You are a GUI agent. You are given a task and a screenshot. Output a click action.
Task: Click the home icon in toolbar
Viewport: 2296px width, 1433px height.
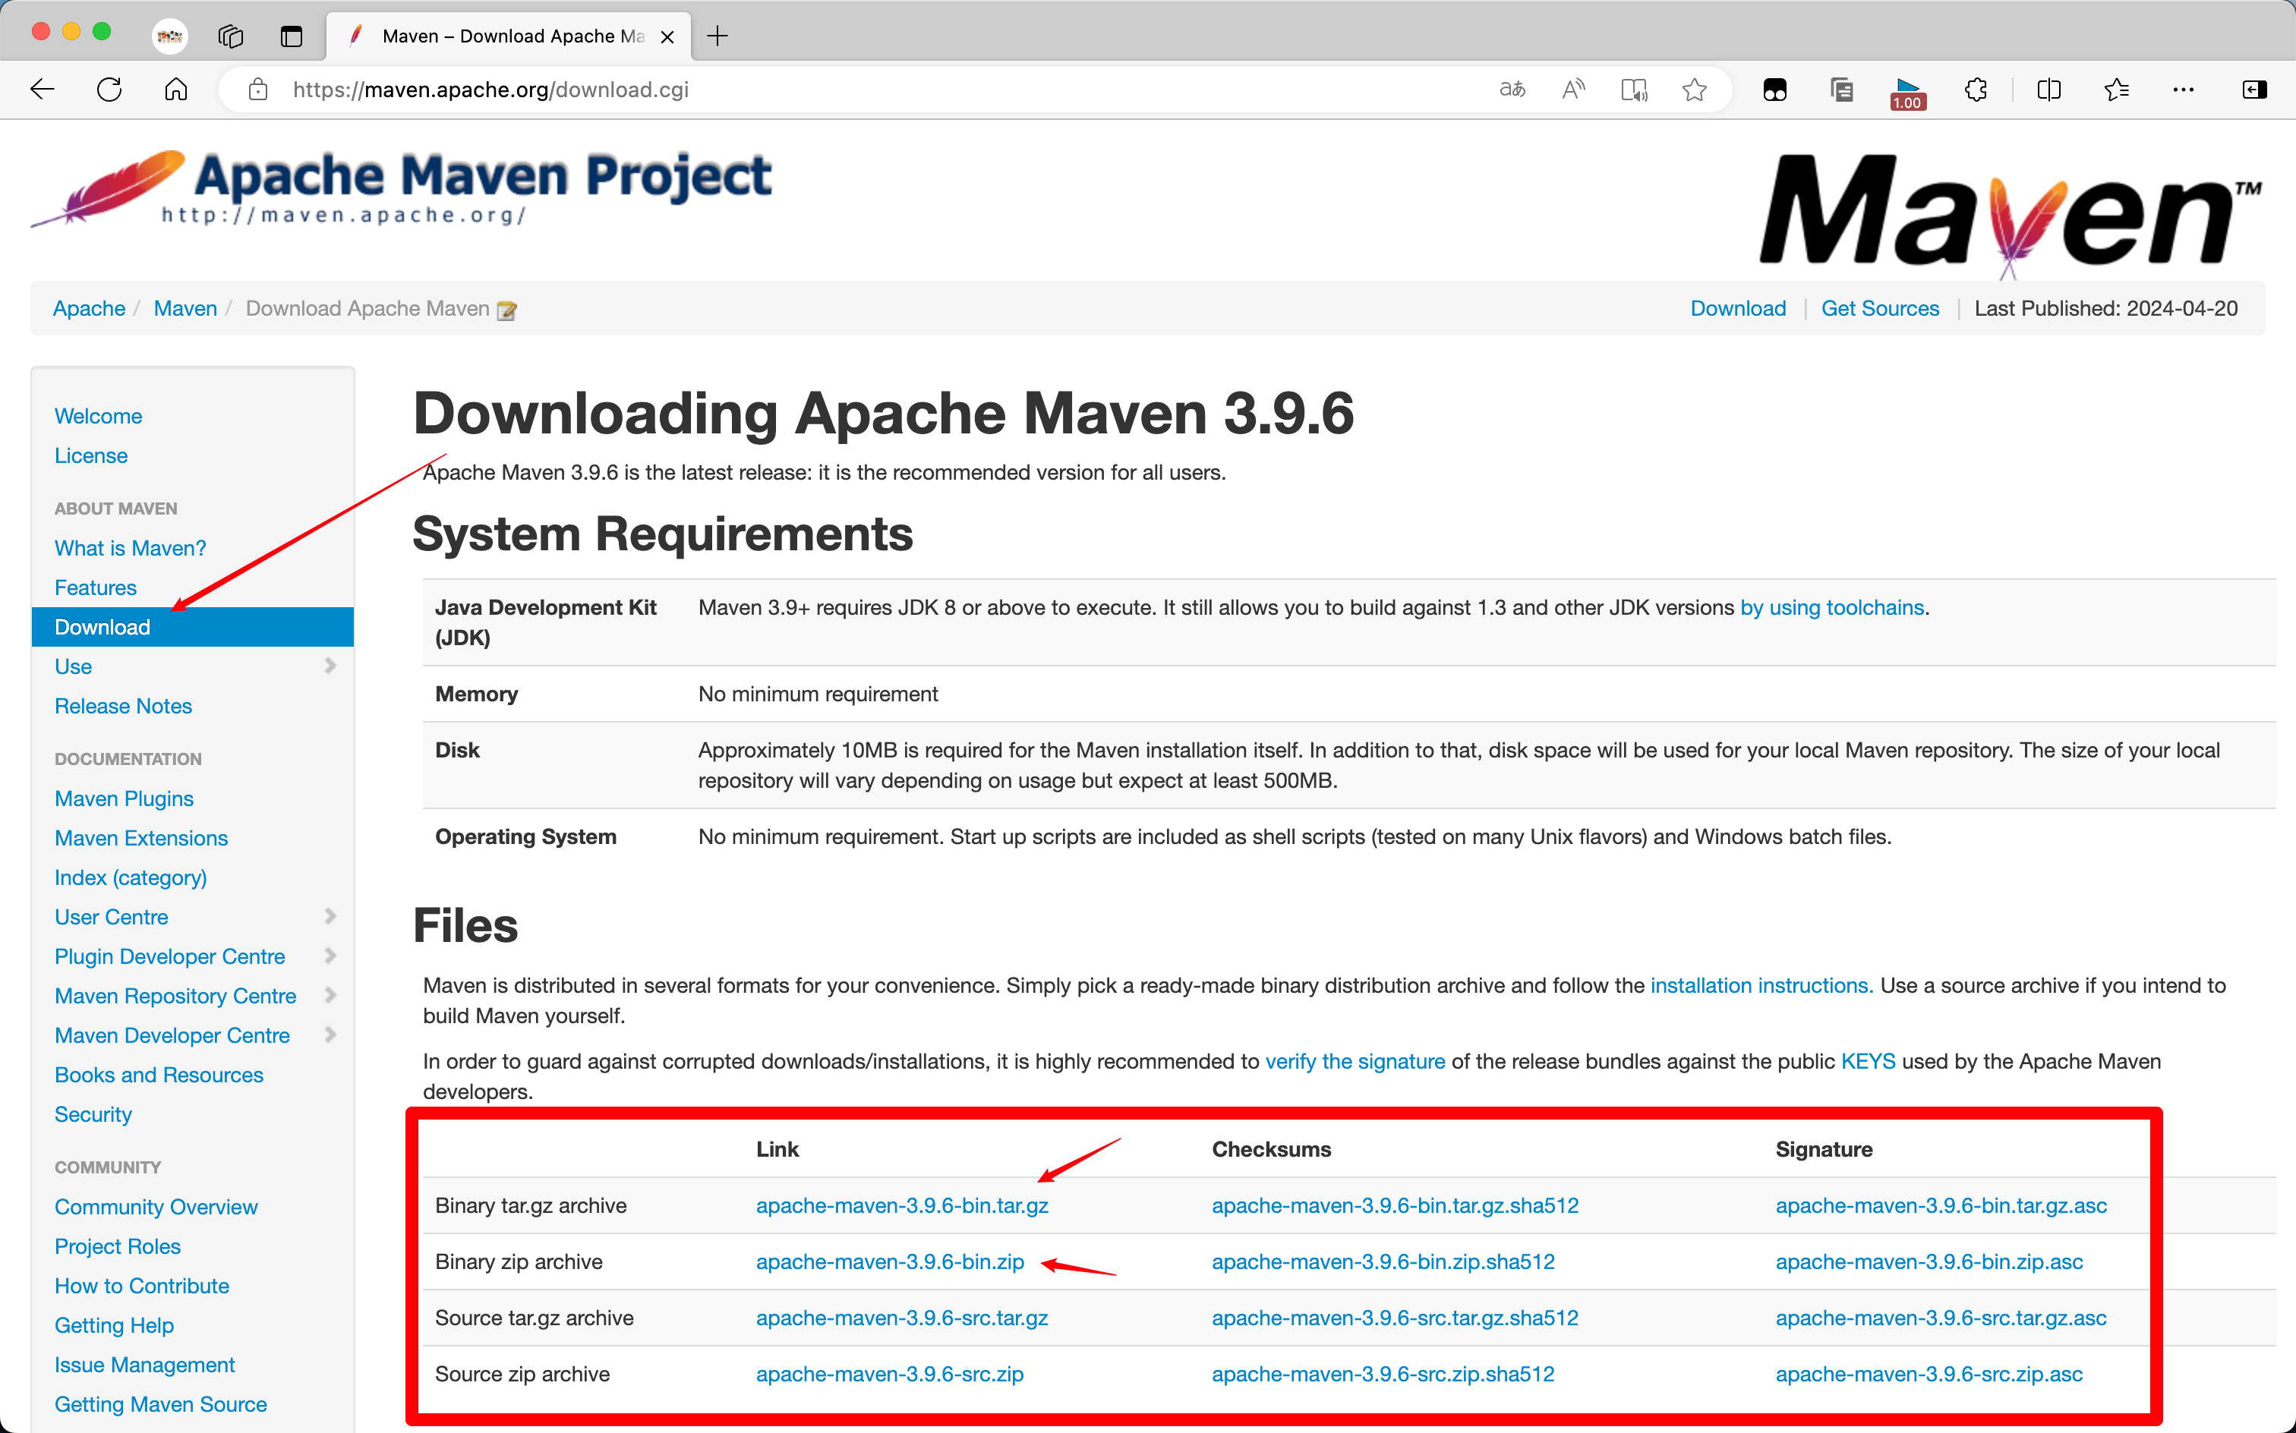coord(175,89)
